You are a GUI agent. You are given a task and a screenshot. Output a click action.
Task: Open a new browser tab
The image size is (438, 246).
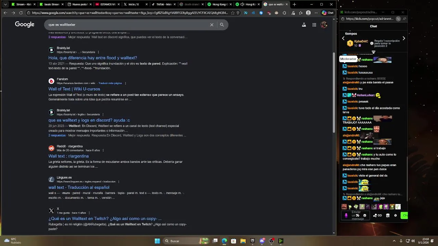point(294,4)
